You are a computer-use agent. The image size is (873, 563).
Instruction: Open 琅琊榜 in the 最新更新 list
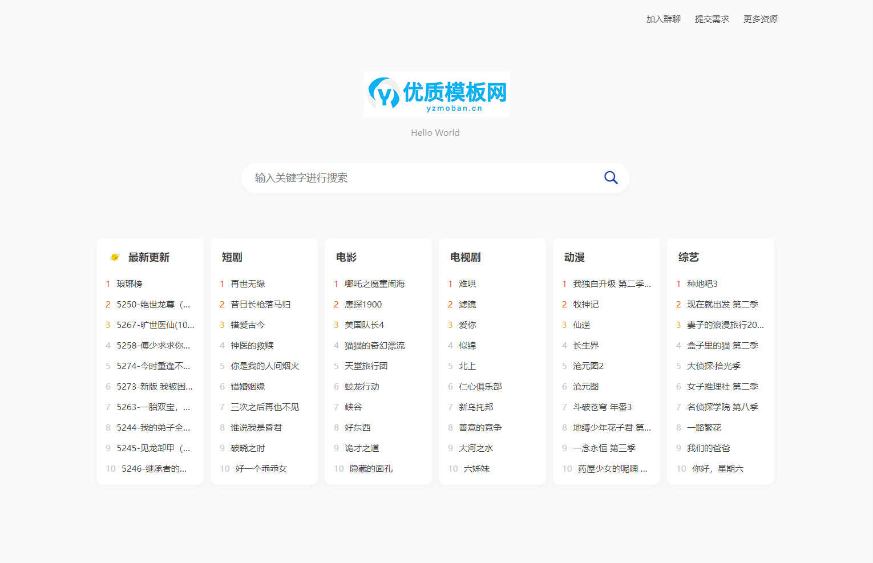(x=129, y=283)
